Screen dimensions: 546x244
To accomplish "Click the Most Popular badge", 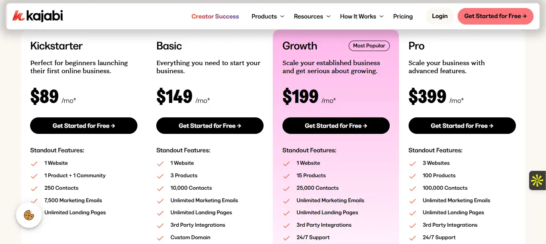I will coord(369,46).
